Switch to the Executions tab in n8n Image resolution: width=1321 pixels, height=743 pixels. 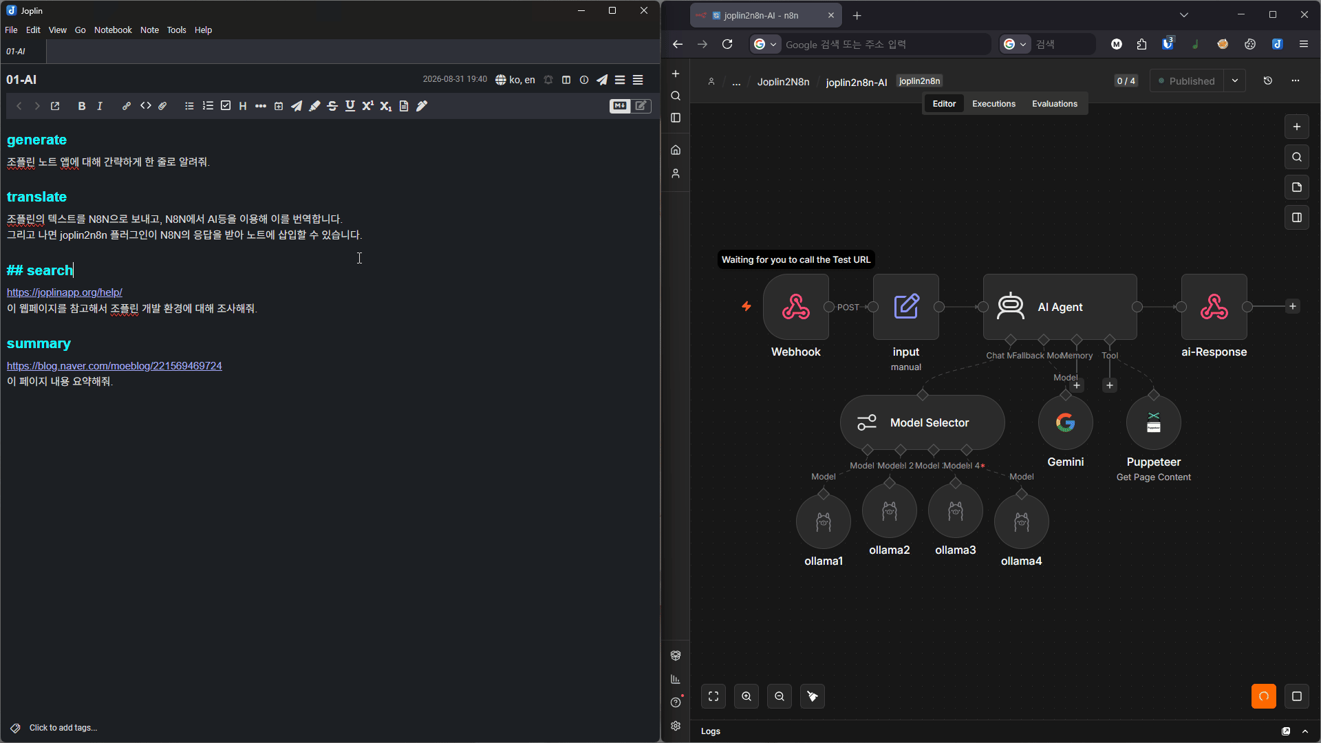[x=994, y=104]
